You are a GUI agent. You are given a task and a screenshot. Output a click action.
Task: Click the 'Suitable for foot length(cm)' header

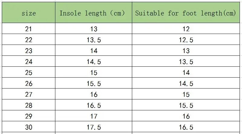click(x=185, y=13)
